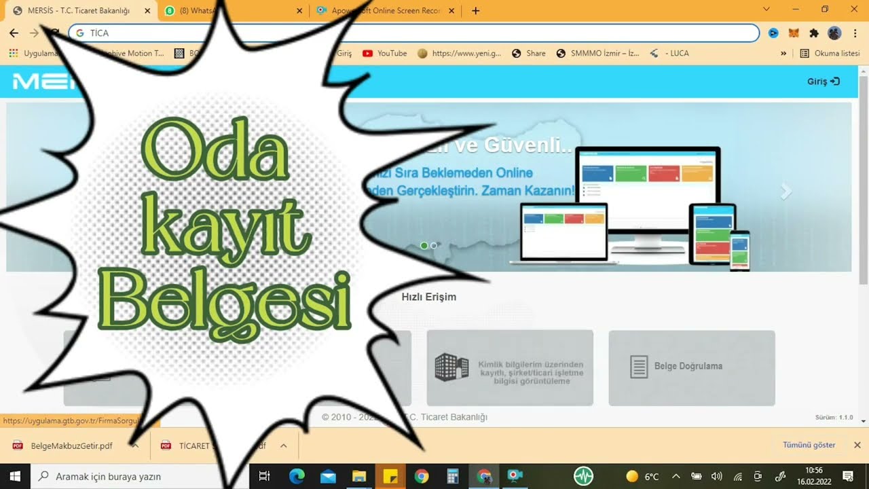Focus the address bar containing TİCA
This screenshot has width=869, height=489.
pyautogui.click(x=414, y=33)
